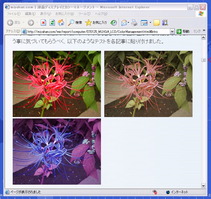The image size is (211, 199).
Task: Print the page using printer icon
Action: pyautogui.click(x=134, y=22)
